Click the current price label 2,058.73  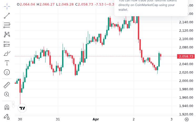186,57
